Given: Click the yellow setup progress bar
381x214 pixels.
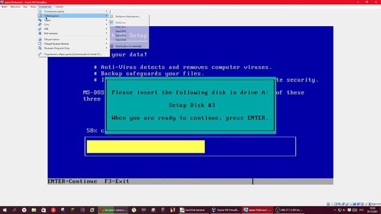Looking at the screenshot, I should 146,147.
